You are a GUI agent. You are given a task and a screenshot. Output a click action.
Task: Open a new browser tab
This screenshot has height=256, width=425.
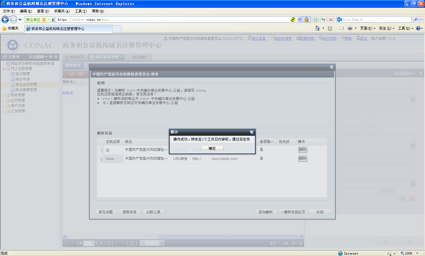tap(117, 29)
